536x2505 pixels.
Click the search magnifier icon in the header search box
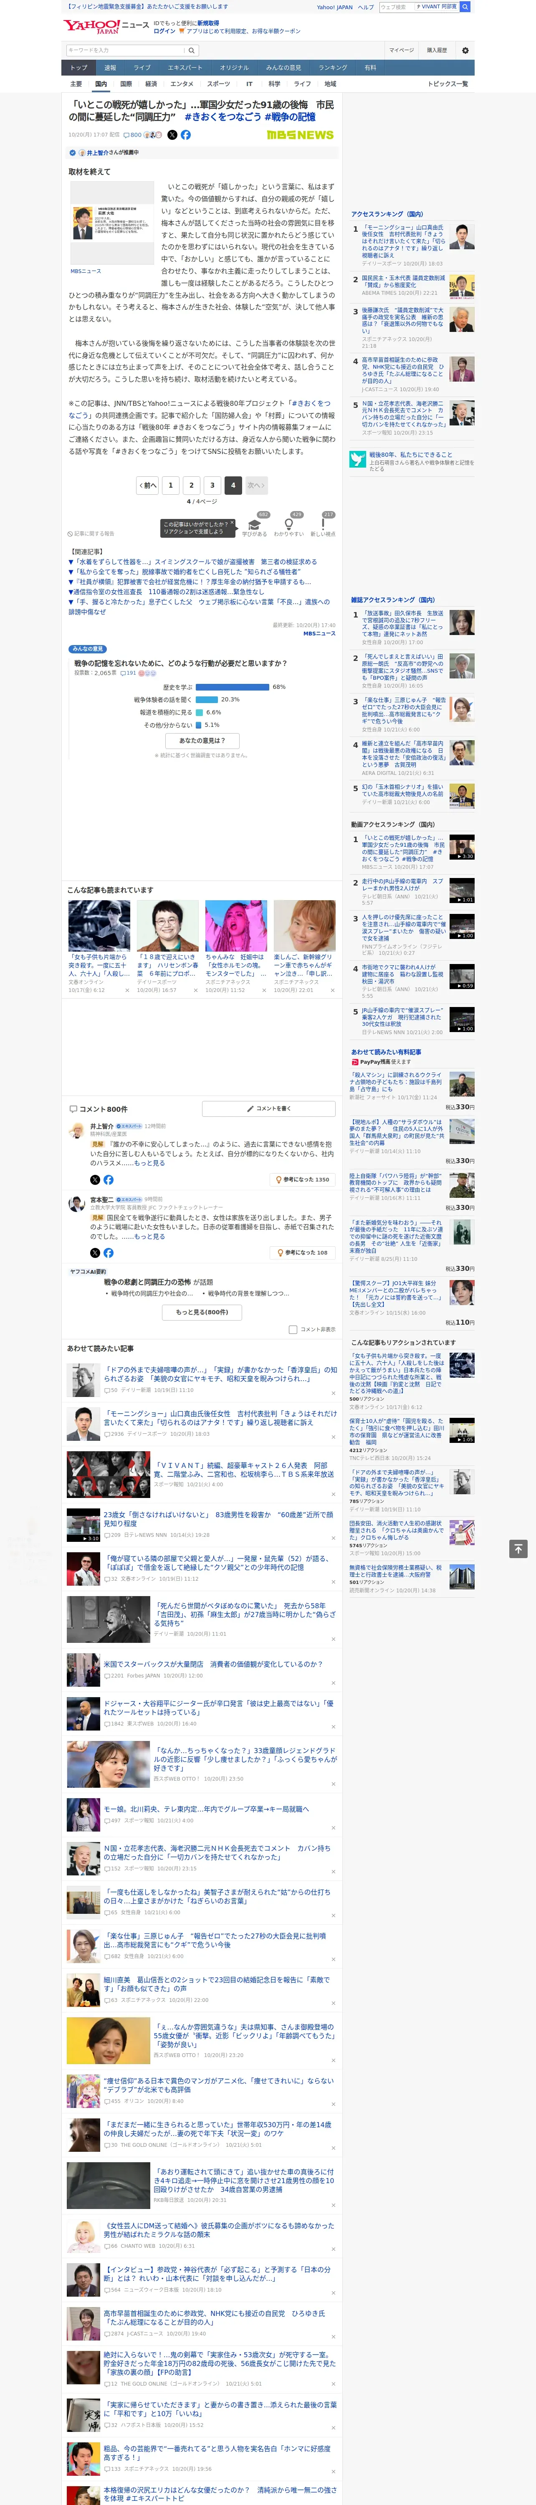(191, 50)
